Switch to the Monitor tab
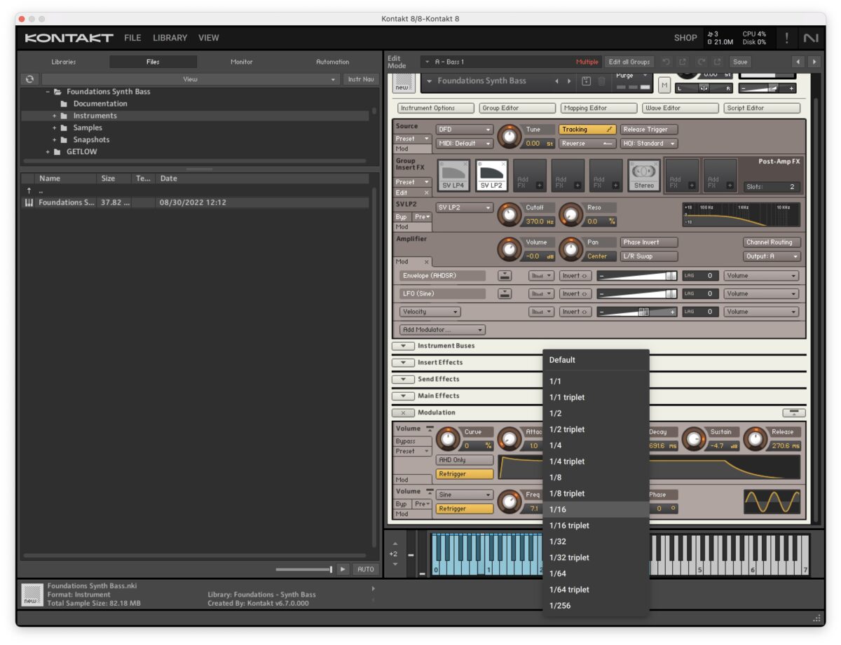Viewport: 841px width, 645px height. 242,62
